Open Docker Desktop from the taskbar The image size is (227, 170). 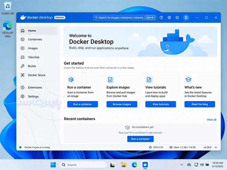point(145,165)
